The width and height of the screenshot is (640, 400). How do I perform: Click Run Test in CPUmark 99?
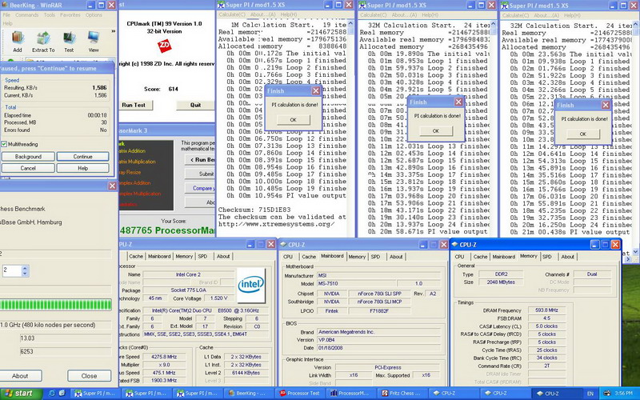(x=134, y=105)
